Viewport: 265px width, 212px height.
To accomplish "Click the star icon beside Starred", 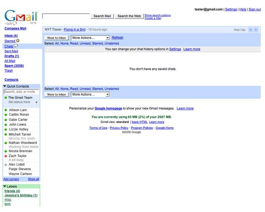I will click(x=18, y=41).
